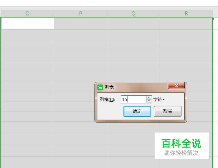Select column R header
Image resolution: width=218 pixels, height=168 pixels.
click(186, 14)
